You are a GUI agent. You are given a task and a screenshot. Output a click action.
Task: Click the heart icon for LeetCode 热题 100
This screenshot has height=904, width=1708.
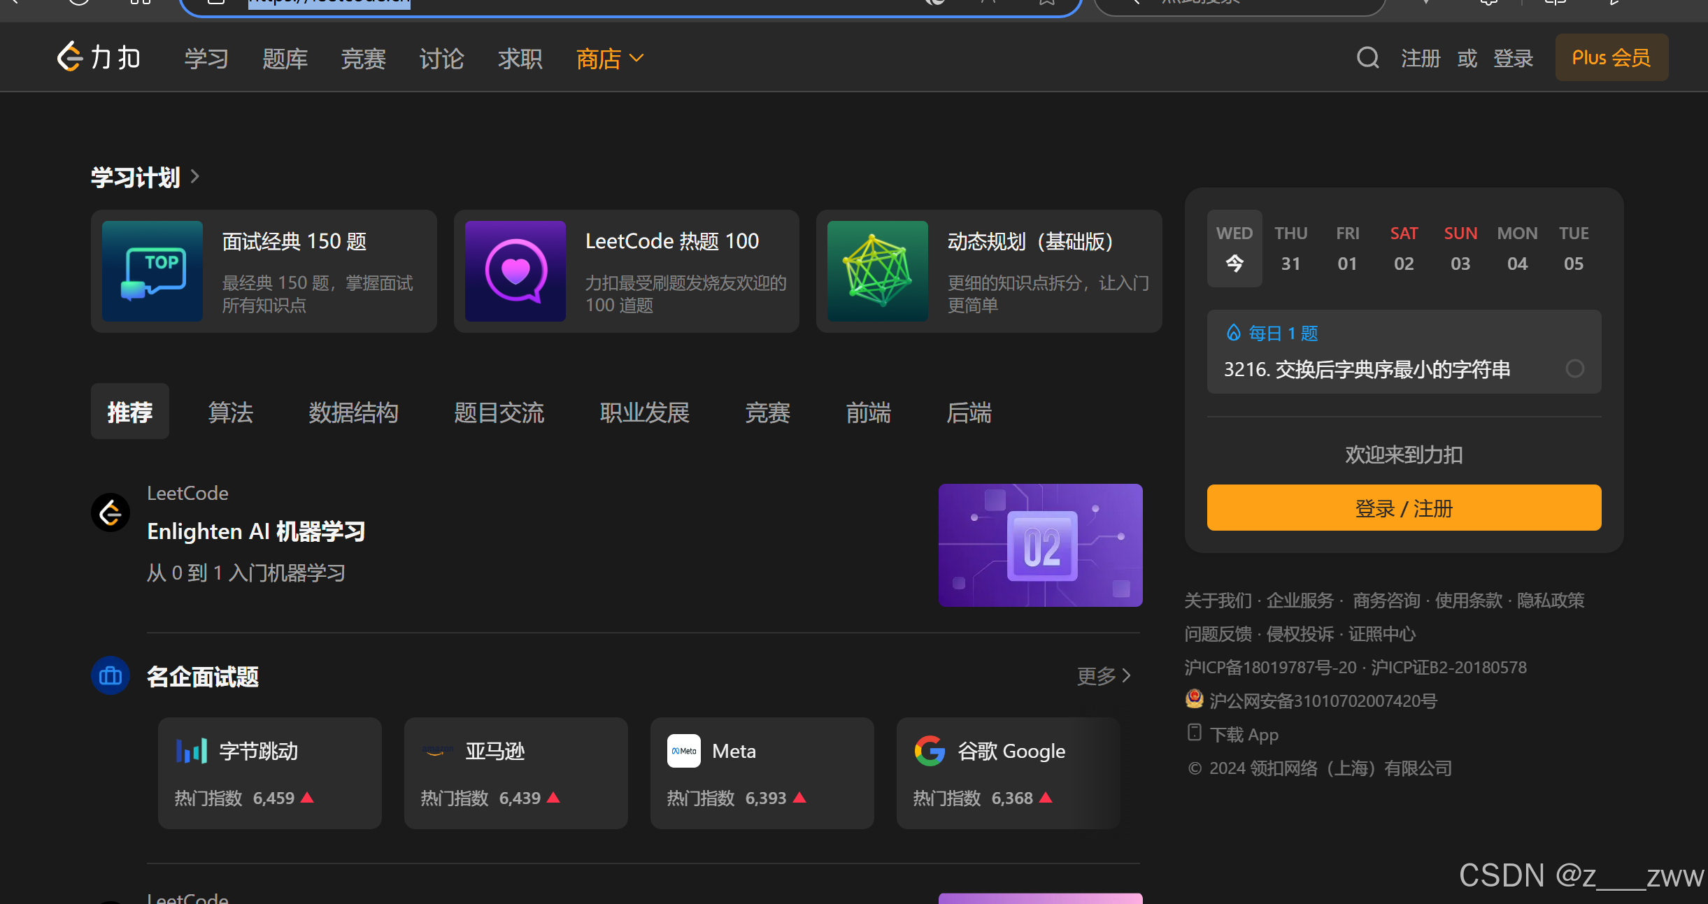click(x=515, y=271)
